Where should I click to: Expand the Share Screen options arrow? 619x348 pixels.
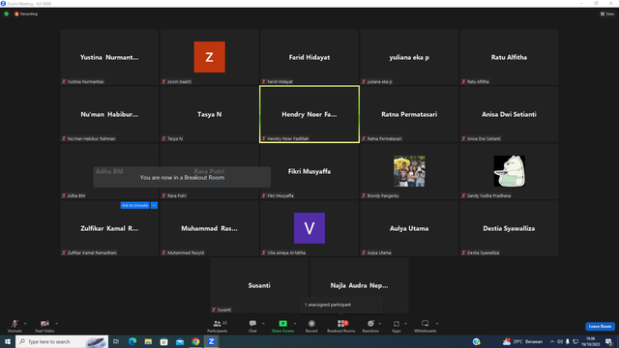[295, 324]
